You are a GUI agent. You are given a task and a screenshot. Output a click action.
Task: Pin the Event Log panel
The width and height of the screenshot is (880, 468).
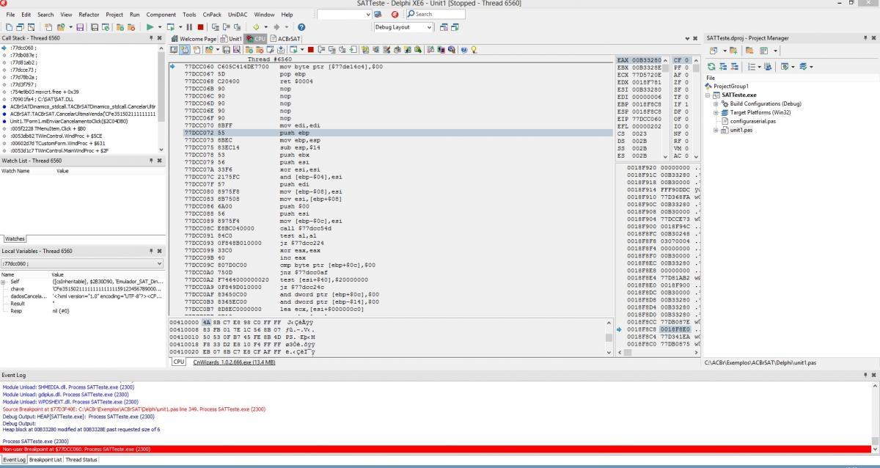[865, 375]
